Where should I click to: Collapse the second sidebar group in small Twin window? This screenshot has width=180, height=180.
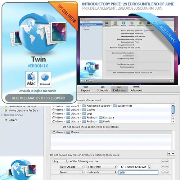(81, 27)
